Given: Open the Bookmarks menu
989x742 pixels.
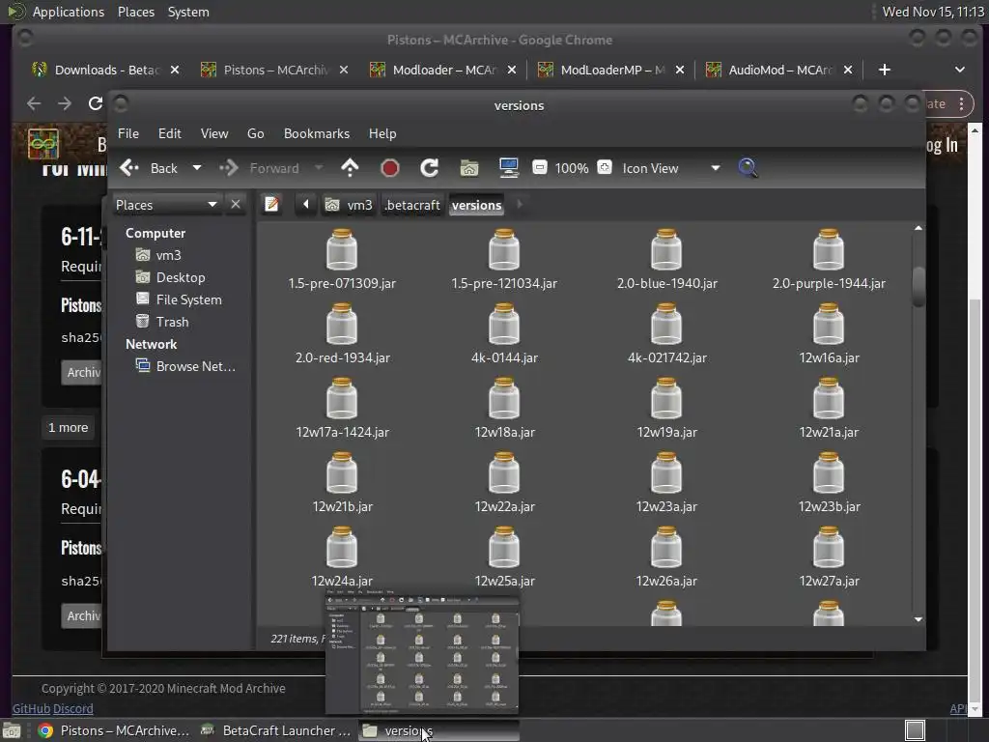Looking at the screenshot, I should point(316,133).
